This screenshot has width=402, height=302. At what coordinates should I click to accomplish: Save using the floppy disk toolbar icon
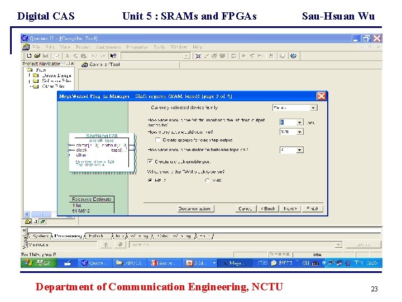pyautogui.click(x=46, y=56)
